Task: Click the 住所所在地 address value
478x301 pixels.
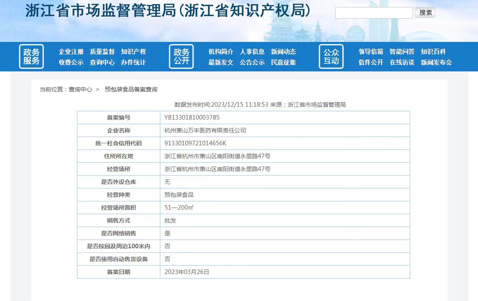Action: click(x=217, y=156)
